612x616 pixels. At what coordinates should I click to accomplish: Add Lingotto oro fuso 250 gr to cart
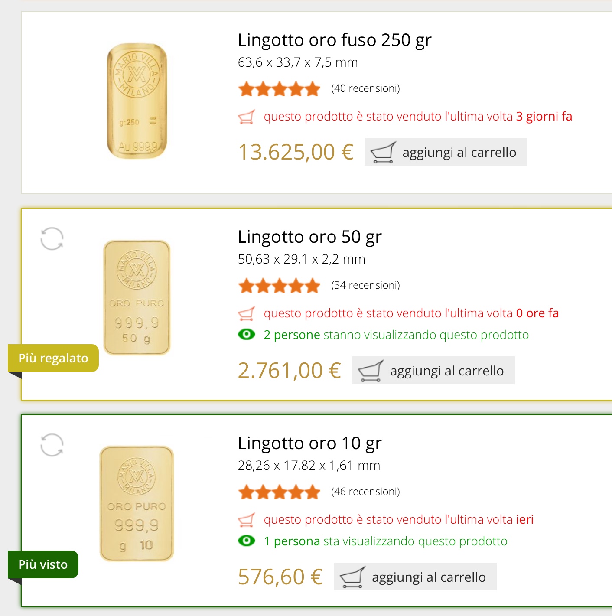[x=446, y=152]
